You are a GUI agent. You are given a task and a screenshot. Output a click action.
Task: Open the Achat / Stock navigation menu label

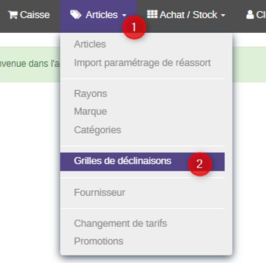[188, 15]
